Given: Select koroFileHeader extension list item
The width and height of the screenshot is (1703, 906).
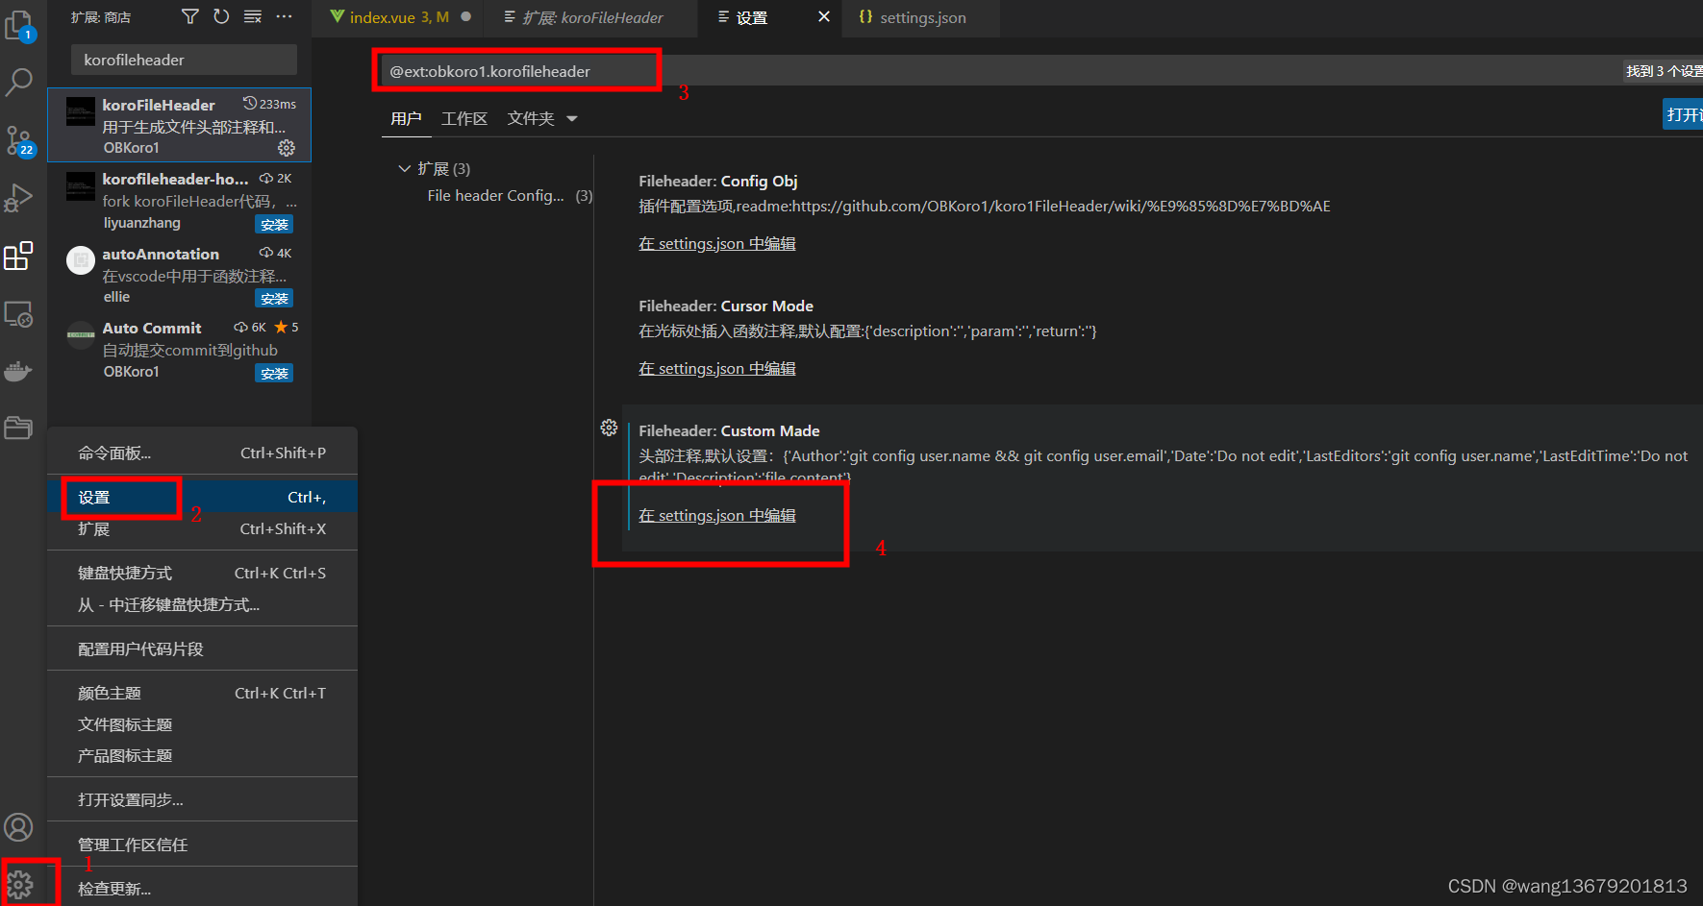Looking at the screenshot, I should (x=180, y=126).
